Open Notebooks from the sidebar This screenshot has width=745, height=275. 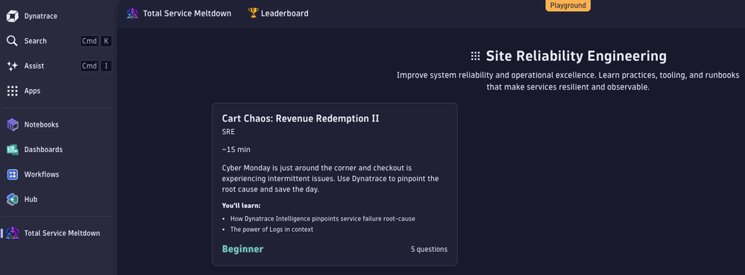coord(41,125)
